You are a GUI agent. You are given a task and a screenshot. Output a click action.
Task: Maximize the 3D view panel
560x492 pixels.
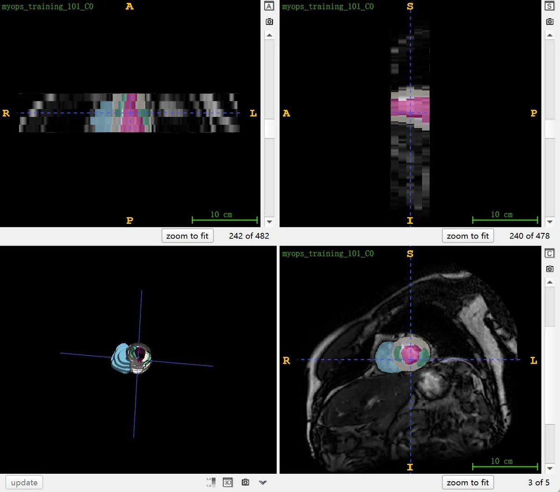point(228,482)
